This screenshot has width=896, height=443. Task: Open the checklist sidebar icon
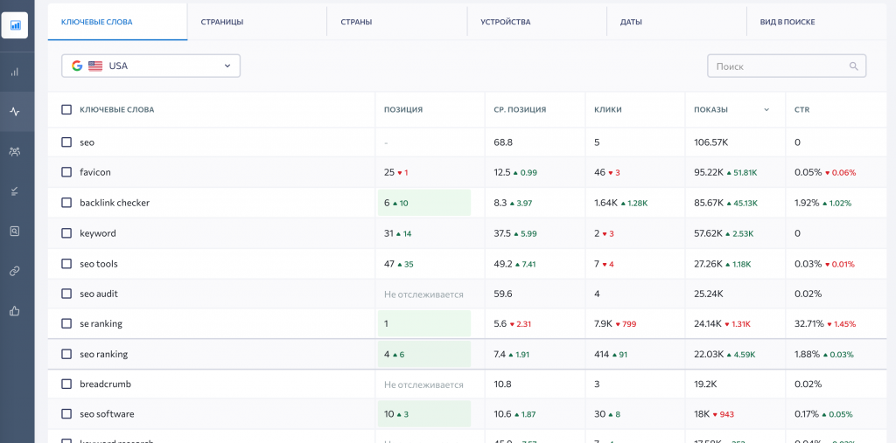[15, 191]
